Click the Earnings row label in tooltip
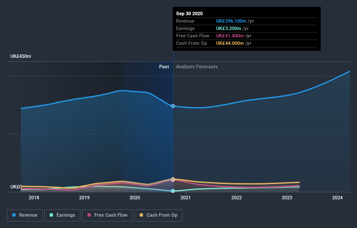 [185, 28]
